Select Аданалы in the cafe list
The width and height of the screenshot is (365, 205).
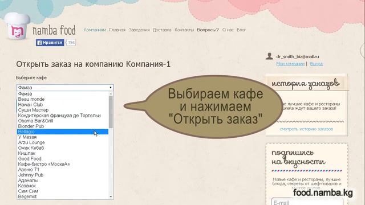pos(63,181)
